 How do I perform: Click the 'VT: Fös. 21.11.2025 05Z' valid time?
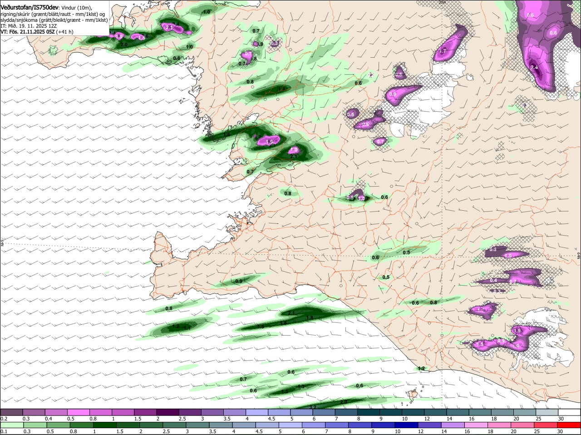(28, 32)
